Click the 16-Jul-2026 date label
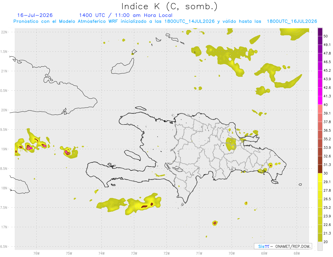 (x=35, y=15)
